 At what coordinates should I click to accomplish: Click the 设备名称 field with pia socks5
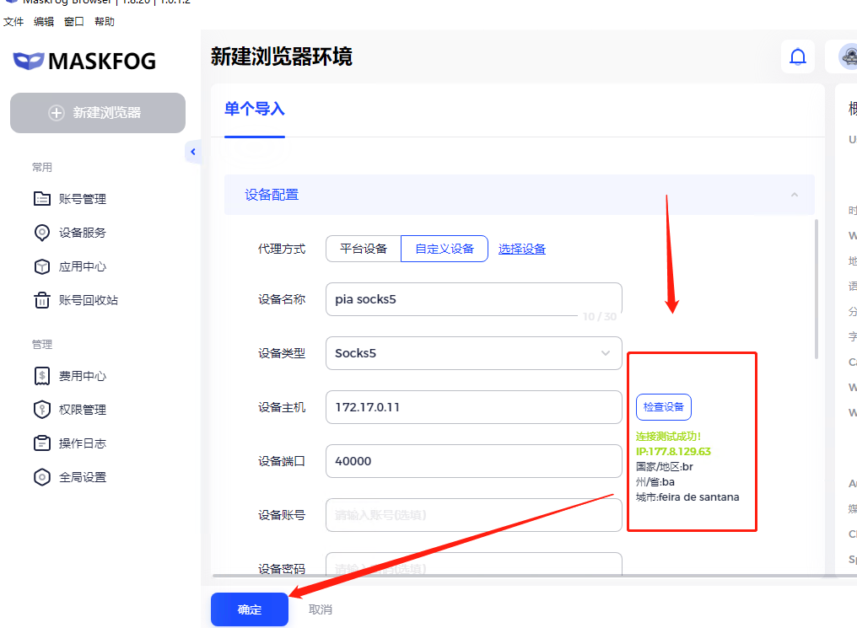point(474,298)
